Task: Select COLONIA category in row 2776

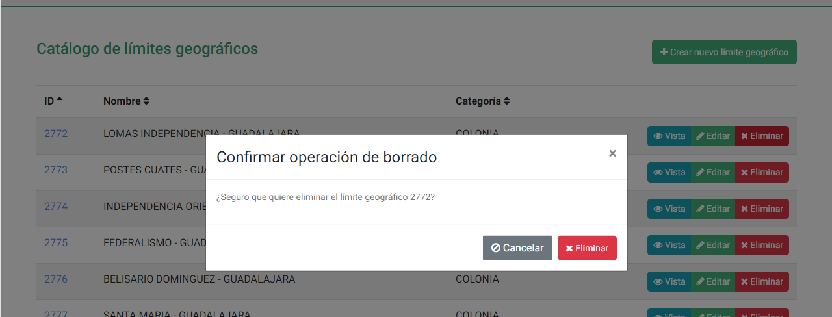Action: tap(477, 279)
